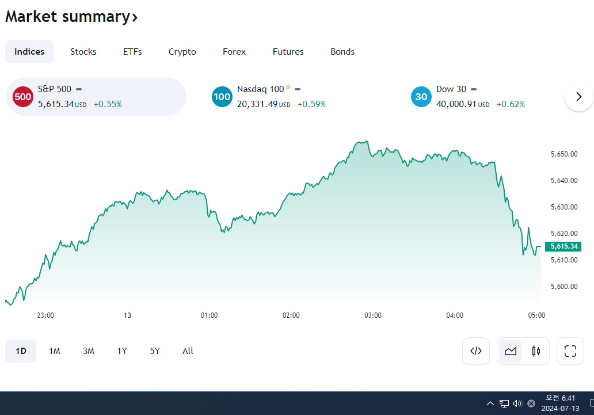Open the taskbar clock and date
This screenshot has height=415, width=594.
coord(560,403)
